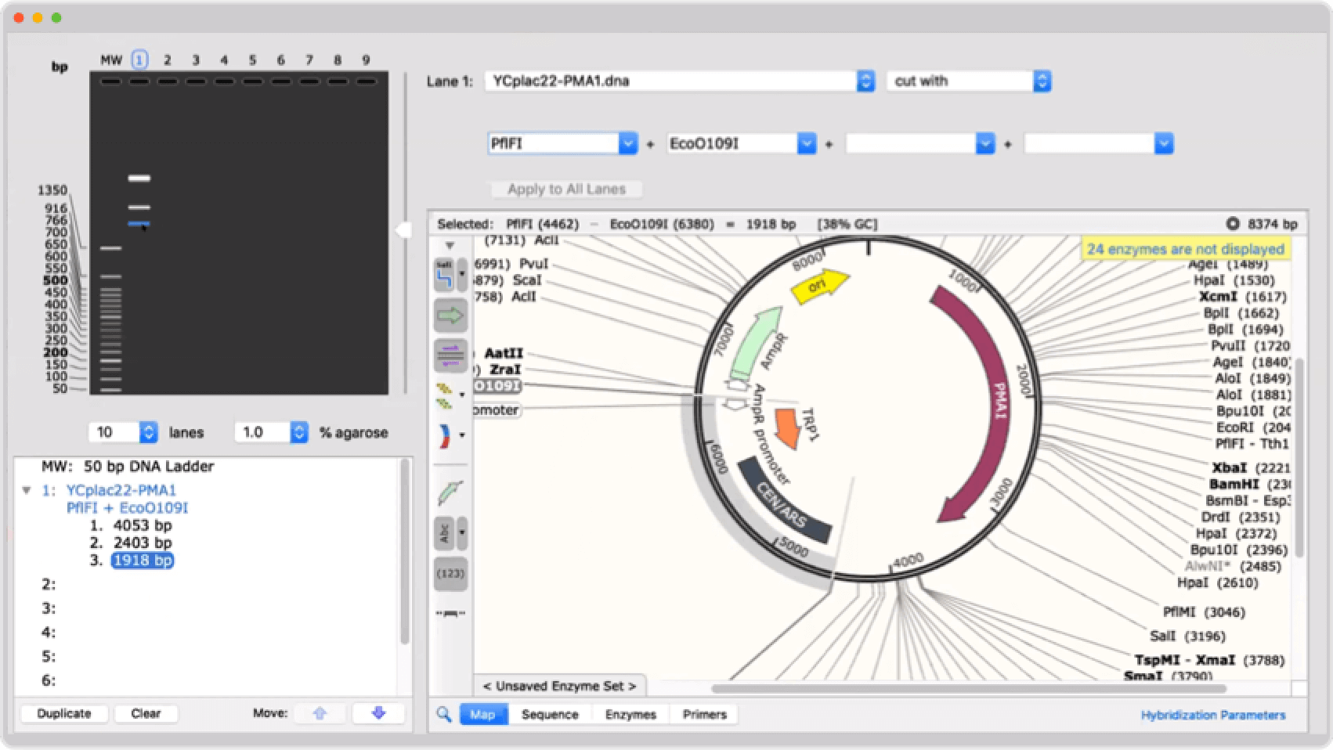This screenshot has width=1333, height=750.
Task: Switch to the Sequence tab
Action: tap(551, 714)
